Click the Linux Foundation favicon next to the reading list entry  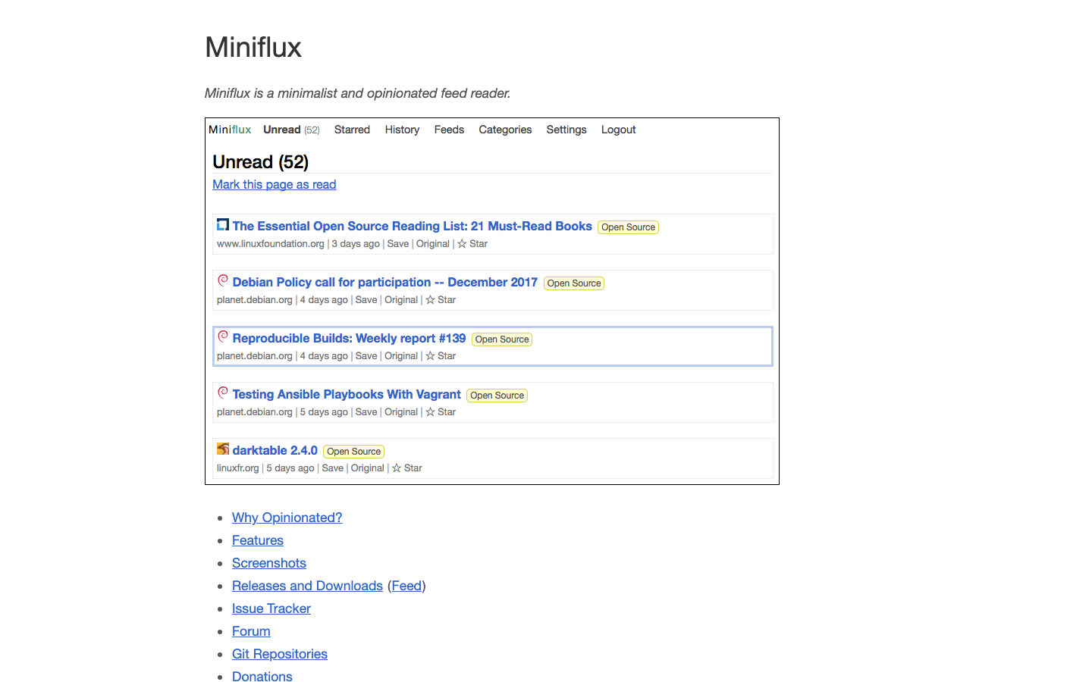coord(222,224)
